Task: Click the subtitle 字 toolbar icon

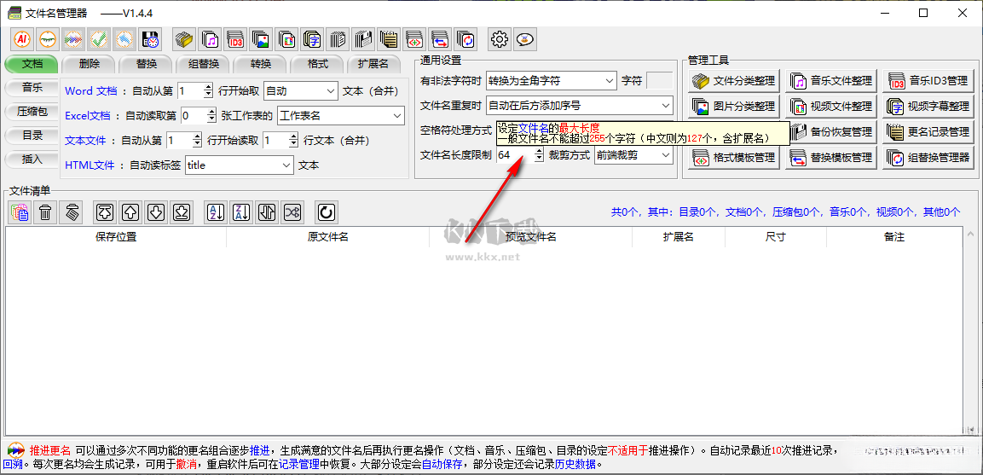Action: pyautogui.click(x=312, y=39)
